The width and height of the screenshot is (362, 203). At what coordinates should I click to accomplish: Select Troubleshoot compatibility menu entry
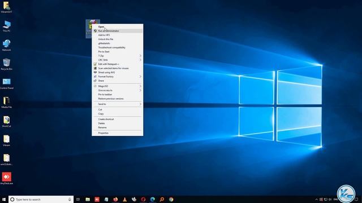click(x=118, y=47)
